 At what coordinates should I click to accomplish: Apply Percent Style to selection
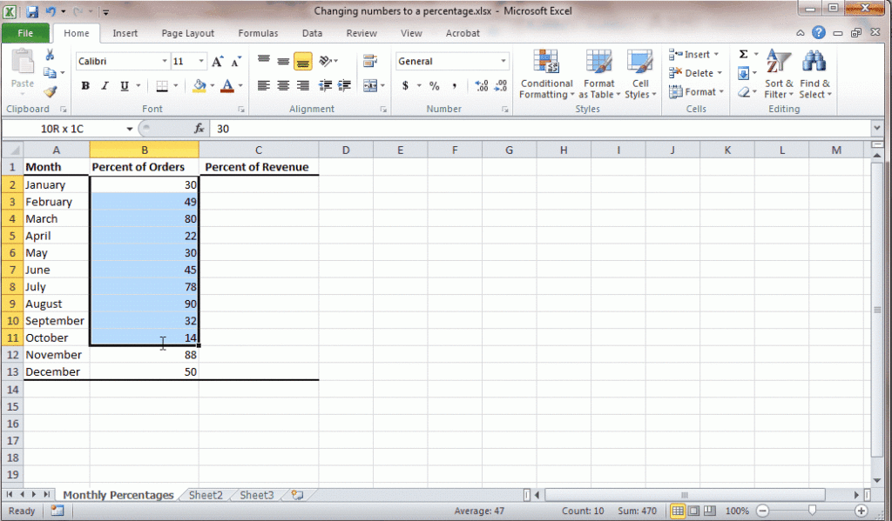(435, 86)
